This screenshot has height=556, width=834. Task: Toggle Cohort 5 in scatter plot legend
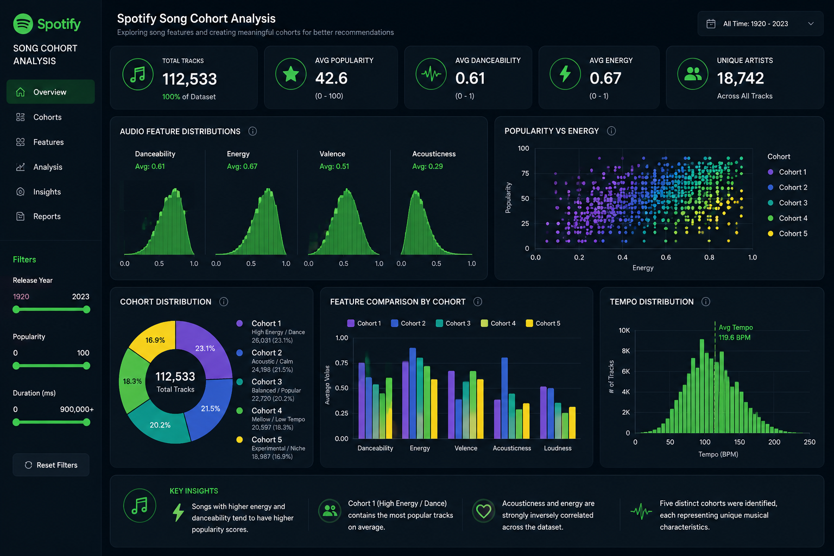point(787,233)
